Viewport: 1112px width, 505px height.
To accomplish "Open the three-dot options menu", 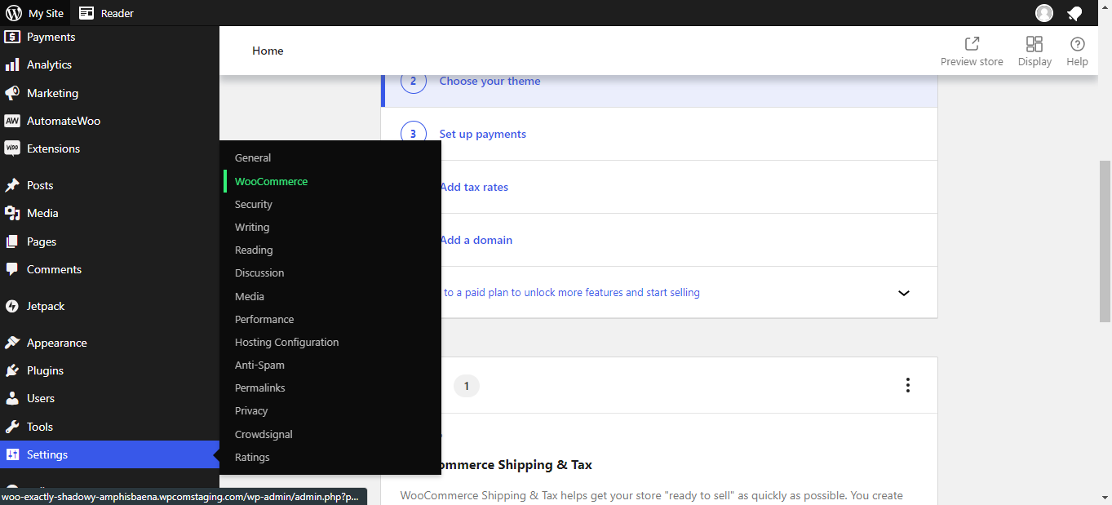I will tap(907, 385).
